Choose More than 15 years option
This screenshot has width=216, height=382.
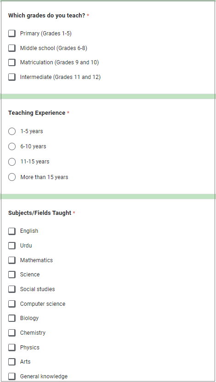pyautogui.click(x=11, y=177)
